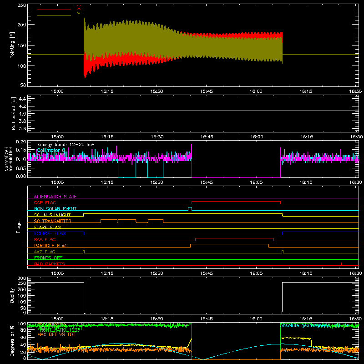The height and width of the screenshot is (364, 364).
Task: Click the BAD_PACKETS spike near 16:25
Action: coord(341,264)
